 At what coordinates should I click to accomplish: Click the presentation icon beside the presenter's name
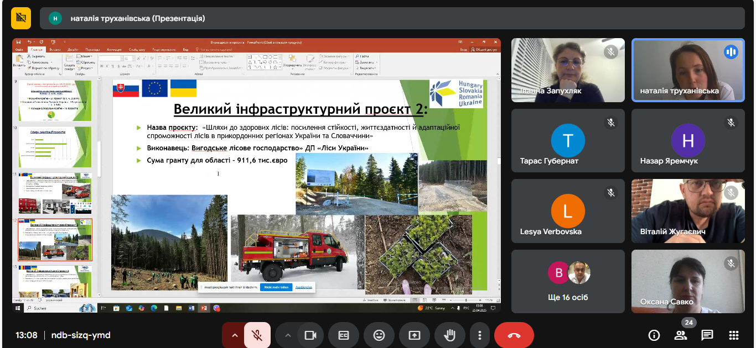point(21,18)
